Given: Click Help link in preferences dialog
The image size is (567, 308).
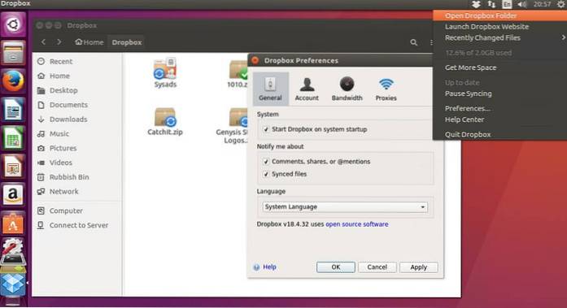Looking at the screenshot, I should 269,267.
